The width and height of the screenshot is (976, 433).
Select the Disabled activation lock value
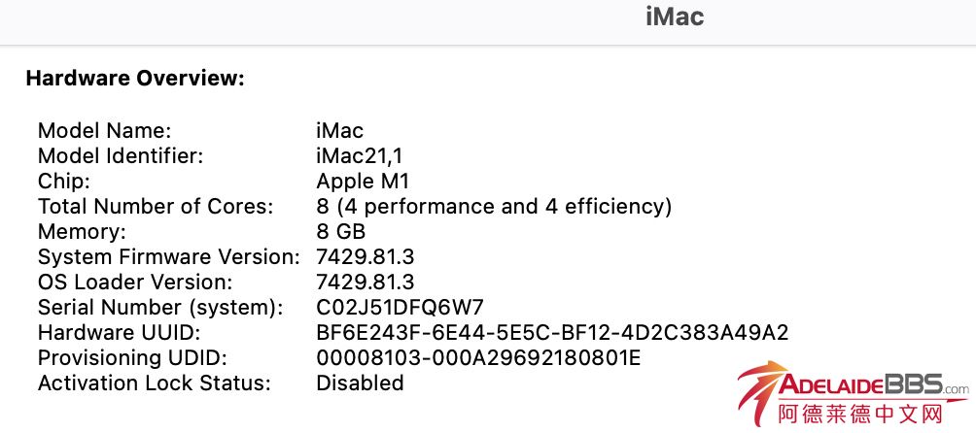tap(360, 383)
